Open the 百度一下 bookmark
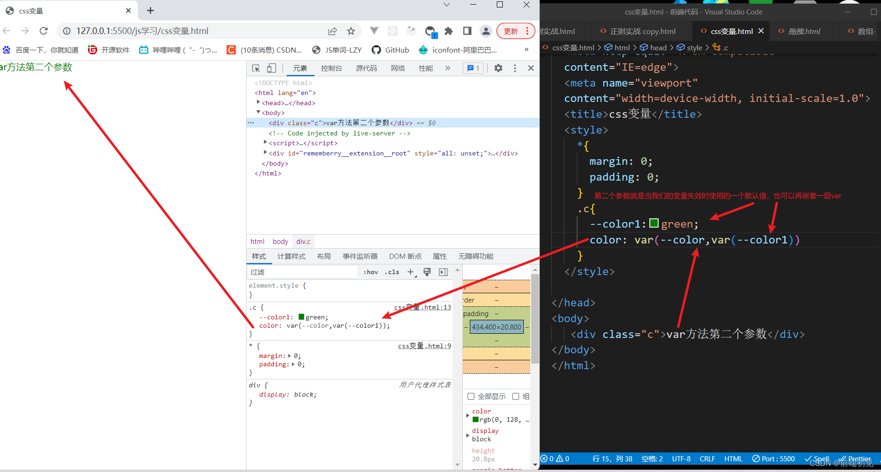The height and width of the screenshot is (472, 881). point(40,50)
